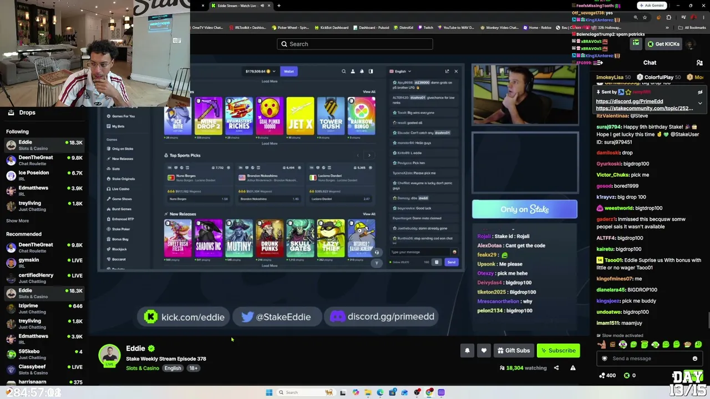Click the chat user list icon
Viewport: 710px width, 399px height.
(699, 63)
